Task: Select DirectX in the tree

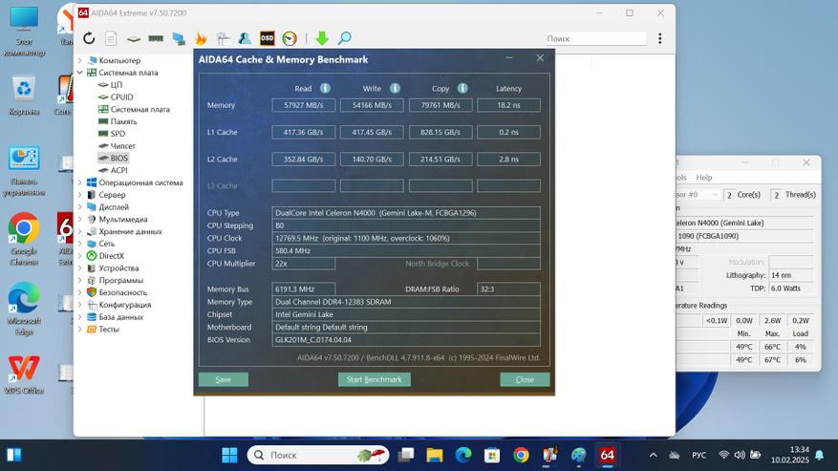Action: pos(111,256)
